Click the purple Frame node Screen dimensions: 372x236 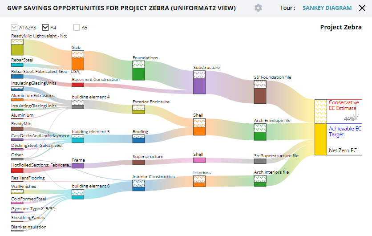pyautogui.click(x=78, y=166)
